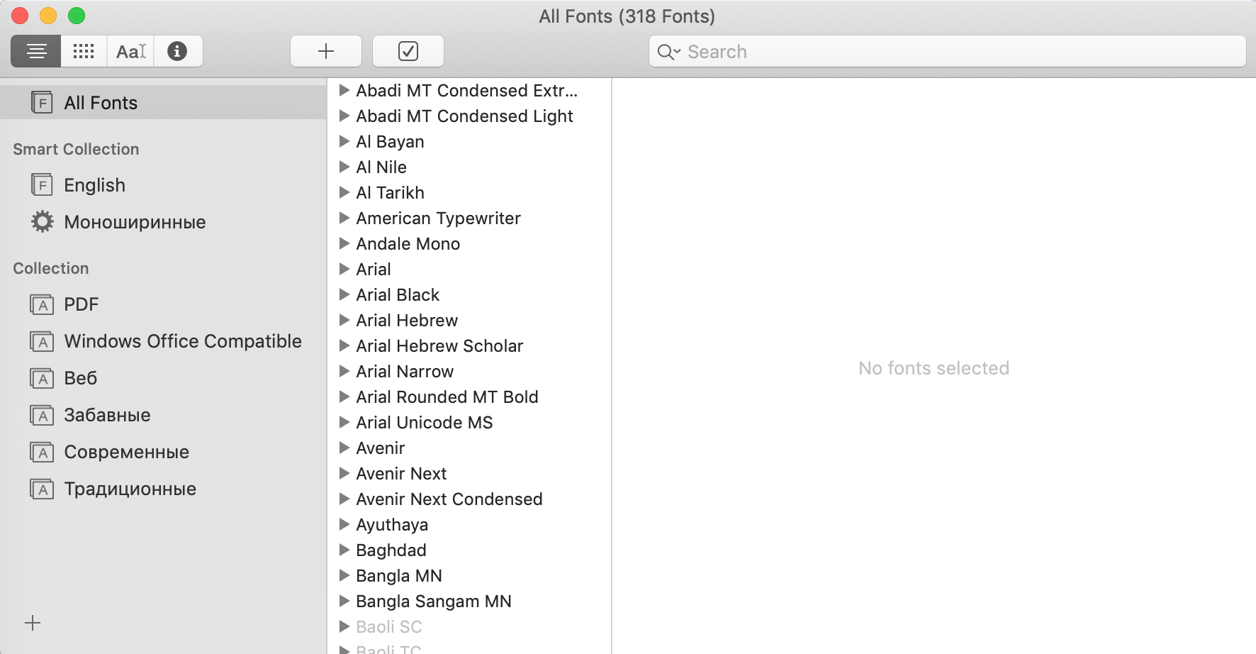Expand the Avenir Next Condensed family
The width and height of the screenshot is (1256, 654).
pyautogui.click(x=344, y=499)
